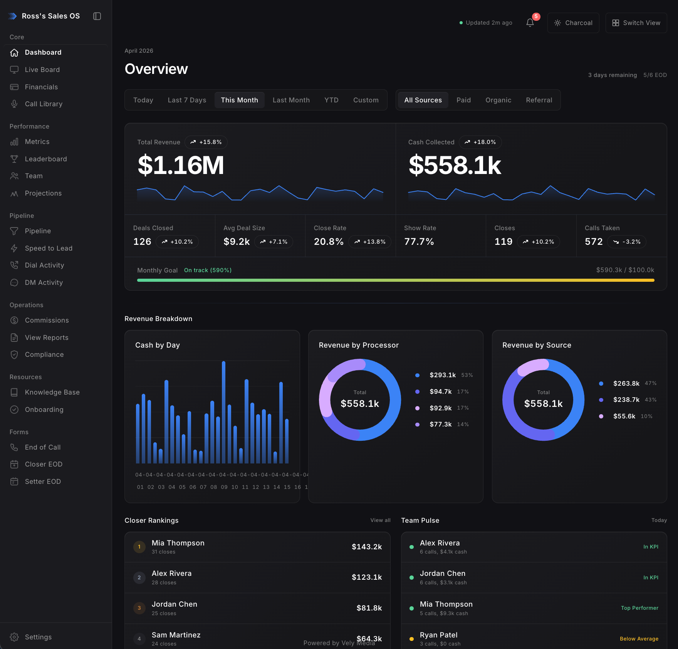The height and width of the screenshot is (649, 678).
Task: Open Jordan Chen ranking row
Action: (257, 609)
